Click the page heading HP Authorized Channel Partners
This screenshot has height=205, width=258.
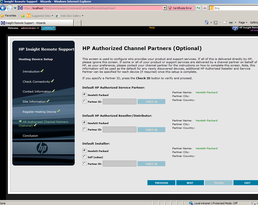tap(142, 48)
